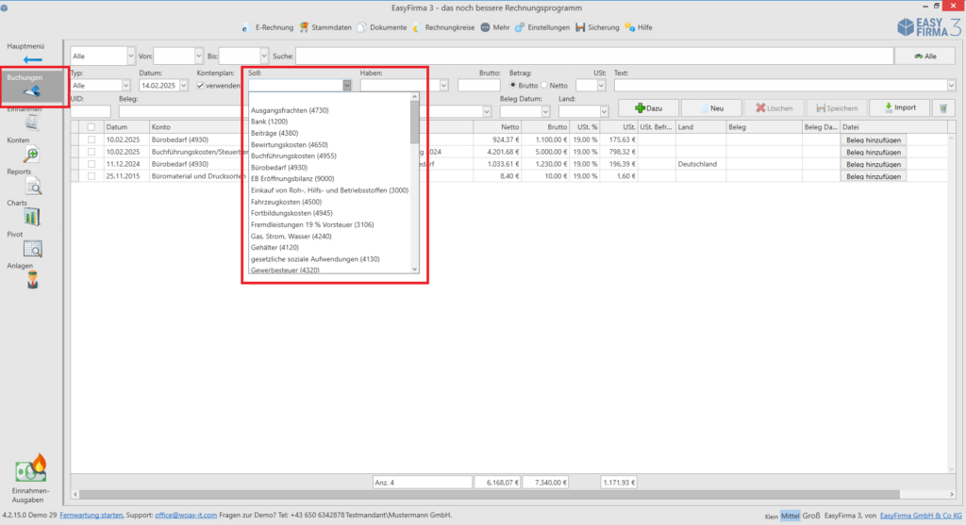Go back via the Hauptmenü arrow icon

pyautogui.click(x=33, y=59)
